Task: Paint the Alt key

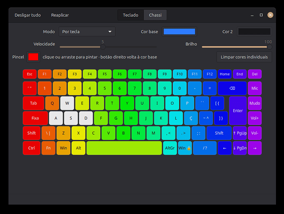Action: pyautogui.click(x=79, y=148)
